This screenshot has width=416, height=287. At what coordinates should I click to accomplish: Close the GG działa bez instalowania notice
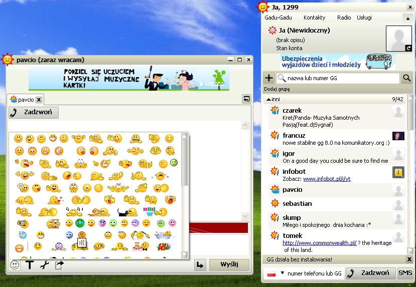point(409,259)
